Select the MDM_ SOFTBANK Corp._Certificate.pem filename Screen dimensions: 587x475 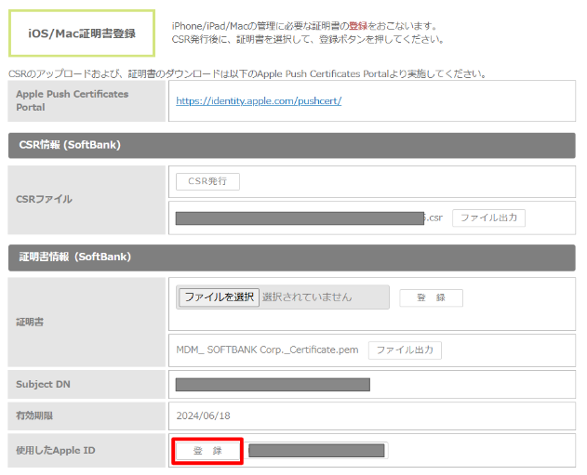point(267,350)
